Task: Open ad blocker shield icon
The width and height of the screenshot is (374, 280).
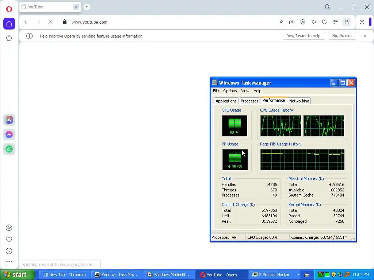Action: coord(303,22)
